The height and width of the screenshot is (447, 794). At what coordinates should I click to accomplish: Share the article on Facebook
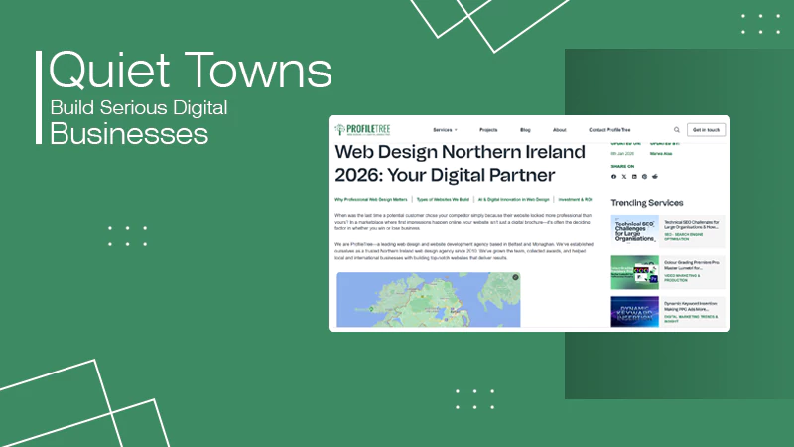click(x=613, y=177)
